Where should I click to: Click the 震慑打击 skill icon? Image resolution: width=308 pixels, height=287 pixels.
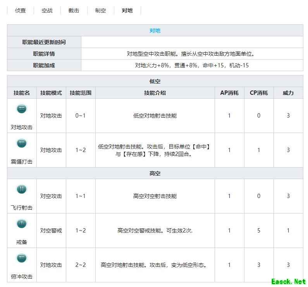point(22,143)
